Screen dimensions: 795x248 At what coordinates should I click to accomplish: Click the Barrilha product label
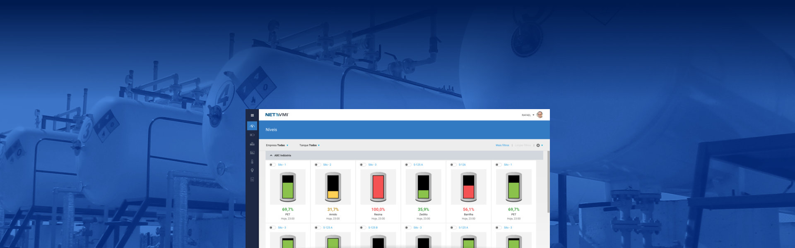(468, 215)
